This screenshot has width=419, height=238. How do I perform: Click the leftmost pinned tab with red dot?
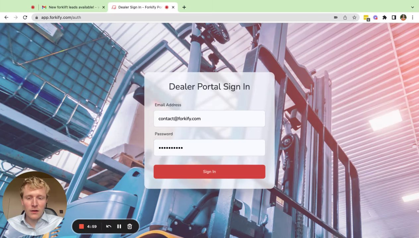[x=33, y=7]
